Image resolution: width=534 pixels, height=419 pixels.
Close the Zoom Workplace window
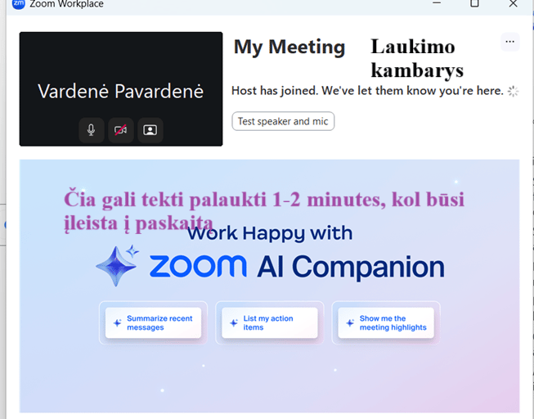pos(513,3)
